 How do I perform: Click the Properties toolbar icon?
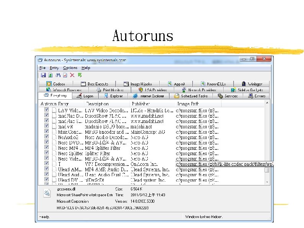[x=65, y=75]
